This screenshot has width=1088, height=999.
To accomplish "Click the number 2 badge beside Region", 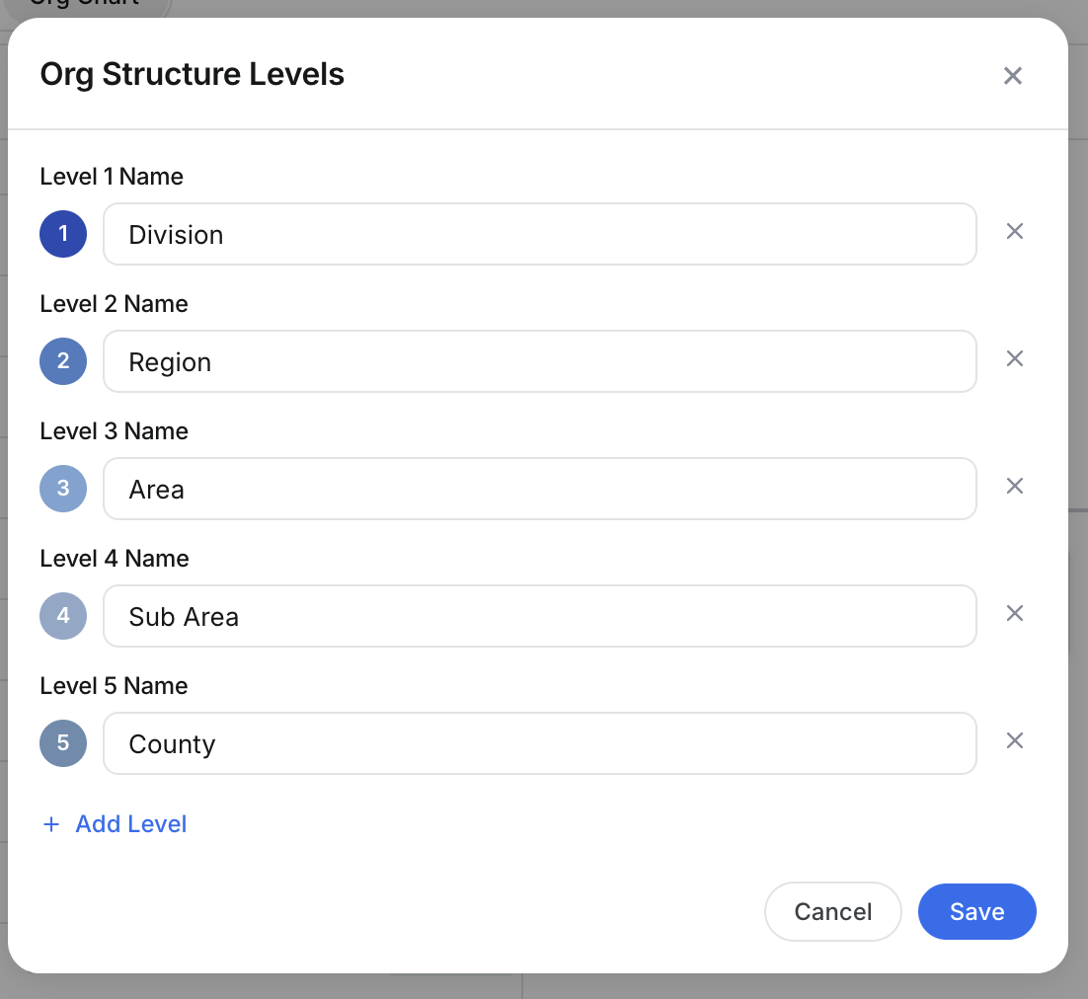I will click(63, 361).
